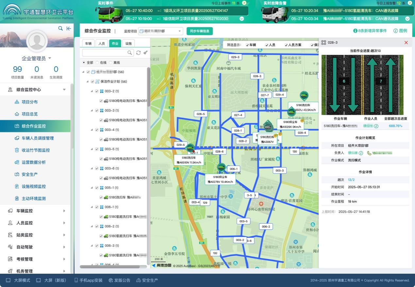The width and height of the screenshot is (415, 287).
Task: Click the 028-3 panel expand icon
Action: [323, 43]
